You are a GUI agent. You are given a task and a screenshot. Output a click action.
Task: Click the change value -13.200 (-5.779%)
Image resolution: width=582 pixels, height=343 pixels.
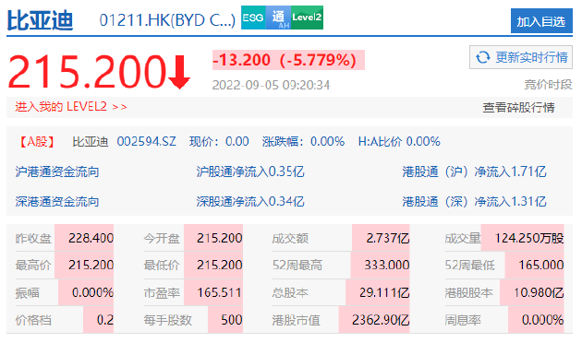[x=288, y=60]
